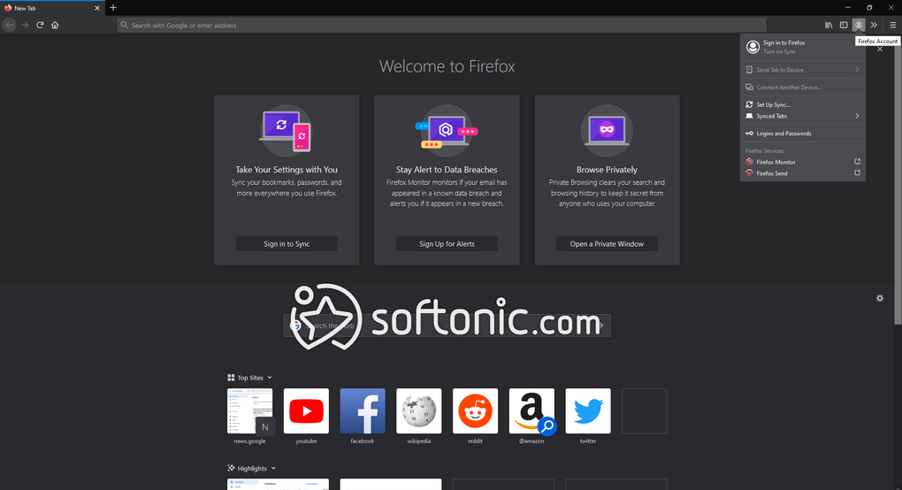Screen dimensions: 902x490
Task: Click the Take Your Settings with You heading
Action: tap(287, 170)
